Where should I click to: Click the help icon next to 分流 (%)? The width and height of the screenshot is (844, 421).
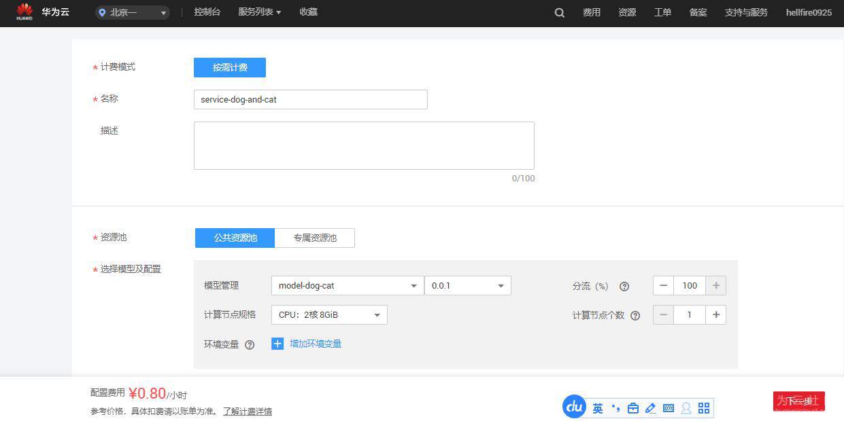624,287
